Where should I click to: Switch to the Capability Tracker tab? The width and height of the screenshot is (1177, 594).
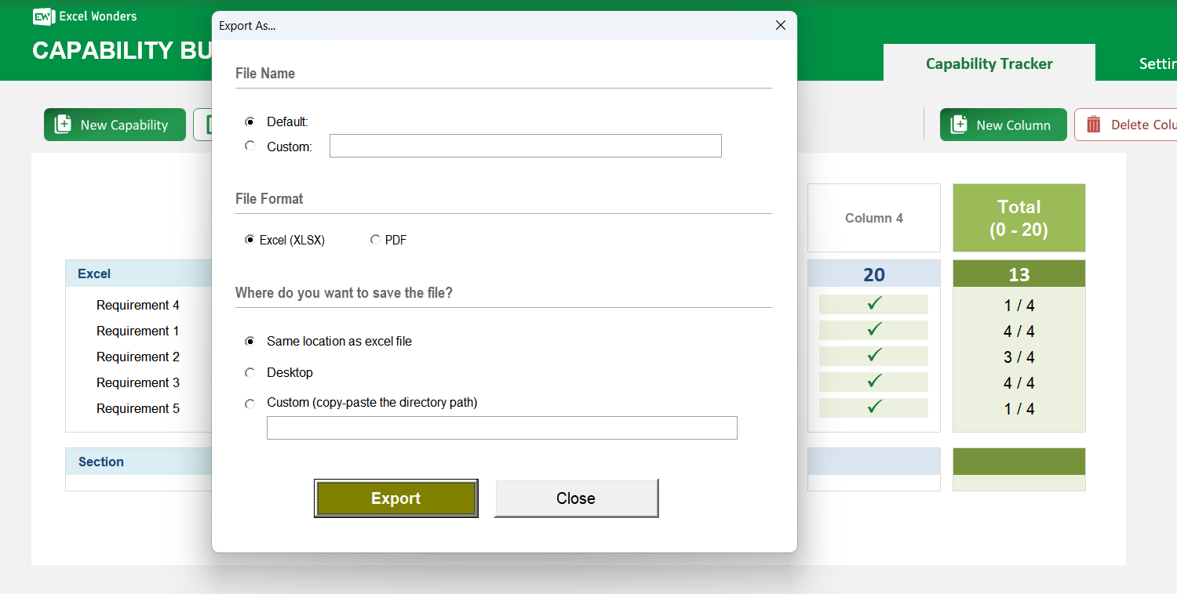989,63
